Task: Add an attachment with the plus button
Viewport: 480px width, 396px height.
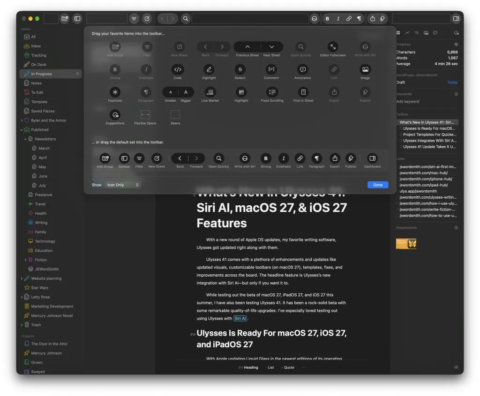Action: [456, 228]
